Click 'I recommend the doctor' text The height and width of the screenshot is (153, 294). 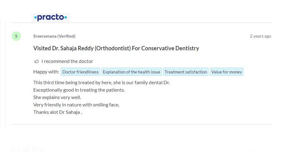[x=67, y=61]
